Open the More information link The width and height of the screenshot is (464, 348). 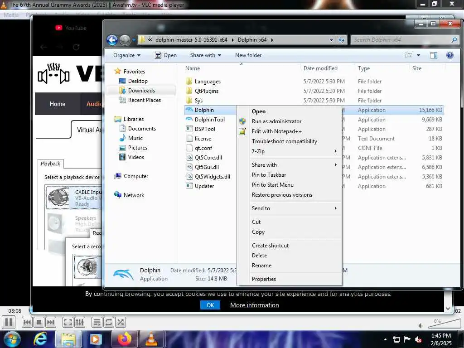[x=255, y=305]
